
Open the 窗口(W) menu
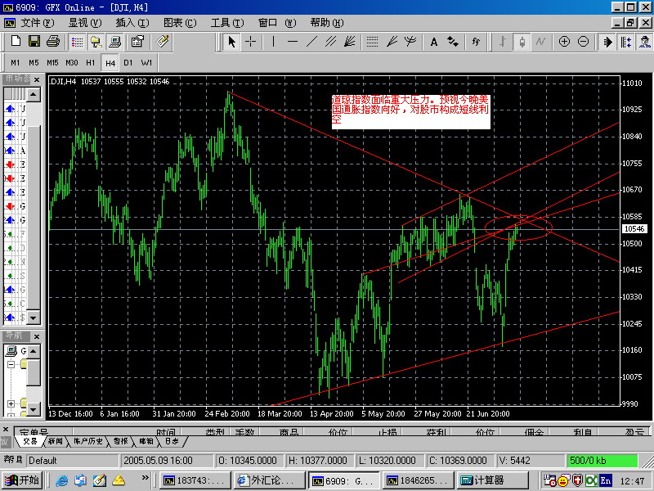(277, 23)
